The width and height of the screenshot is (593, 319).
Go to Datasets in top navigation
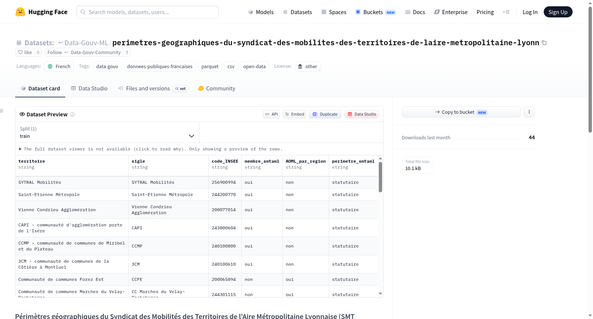pyautogui.click(x=297, y=12)
